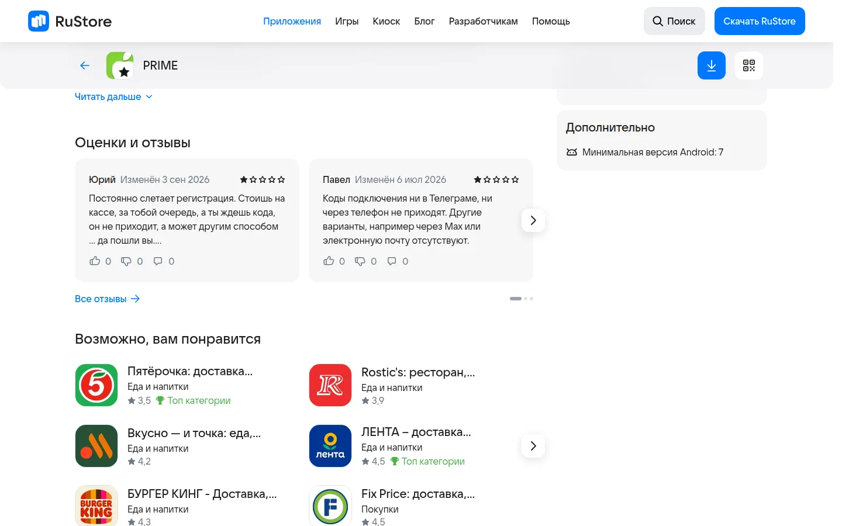Screen dimensions: 842x526
Task: Click Покупки category under Fix Price
Action: pyautogui.click(x=380, y=509)
